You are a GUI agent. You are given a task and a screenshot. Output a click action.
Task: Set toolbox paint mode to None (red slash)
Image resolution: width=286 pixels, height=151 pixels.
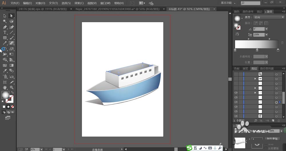point(12,107)
